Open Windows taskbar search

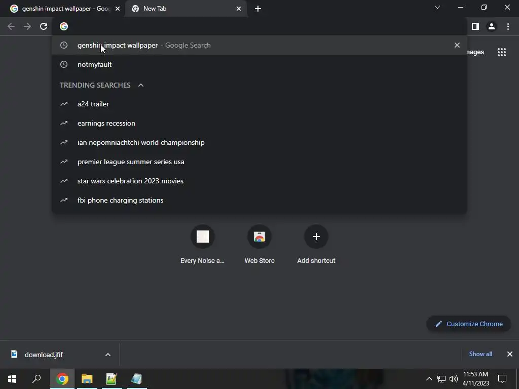tap(36, 379)
